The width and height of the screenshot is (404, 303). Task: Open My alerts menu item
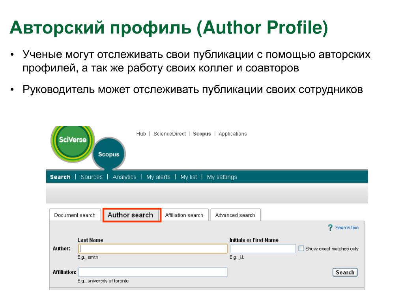pos(158,177)
